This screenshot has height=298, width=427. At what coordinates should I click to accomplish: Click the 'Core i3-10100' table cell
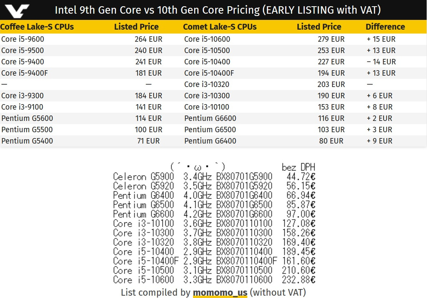coord(207,107)
